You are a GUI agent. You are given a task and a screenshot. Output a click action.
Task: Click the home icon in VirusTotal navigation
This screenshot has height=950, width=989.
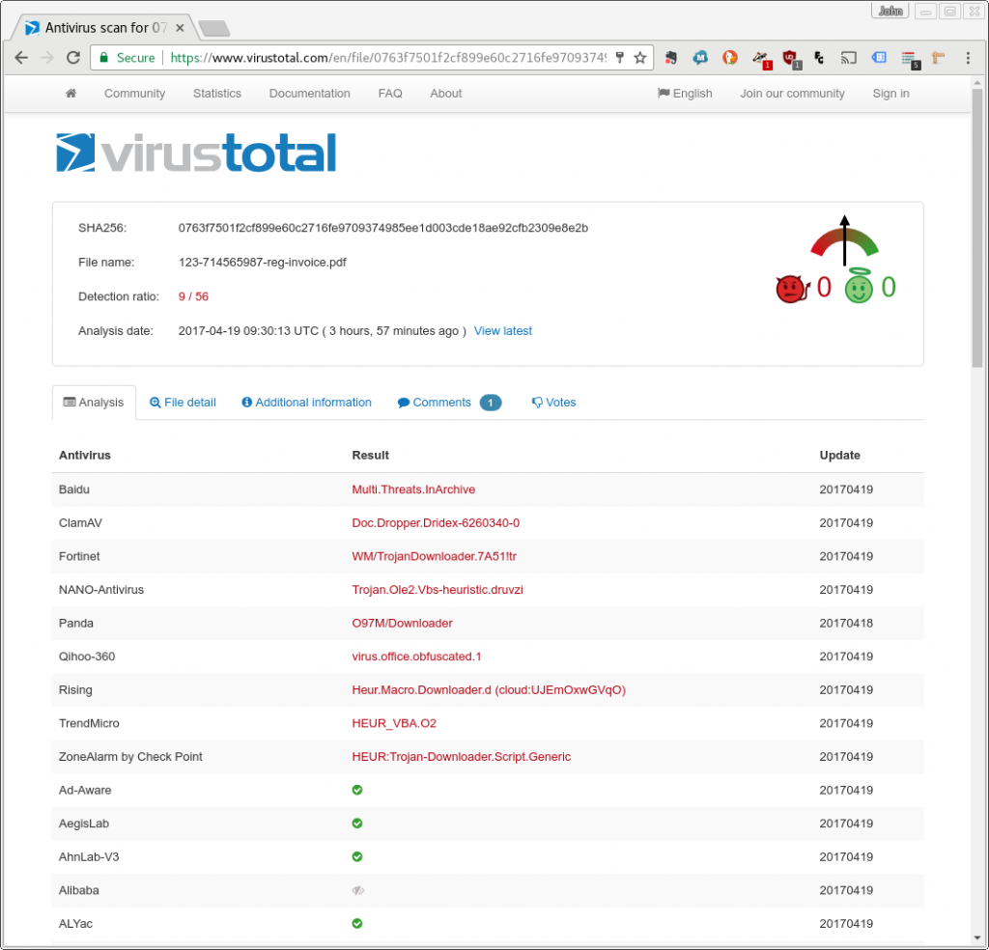pos(71,94)
